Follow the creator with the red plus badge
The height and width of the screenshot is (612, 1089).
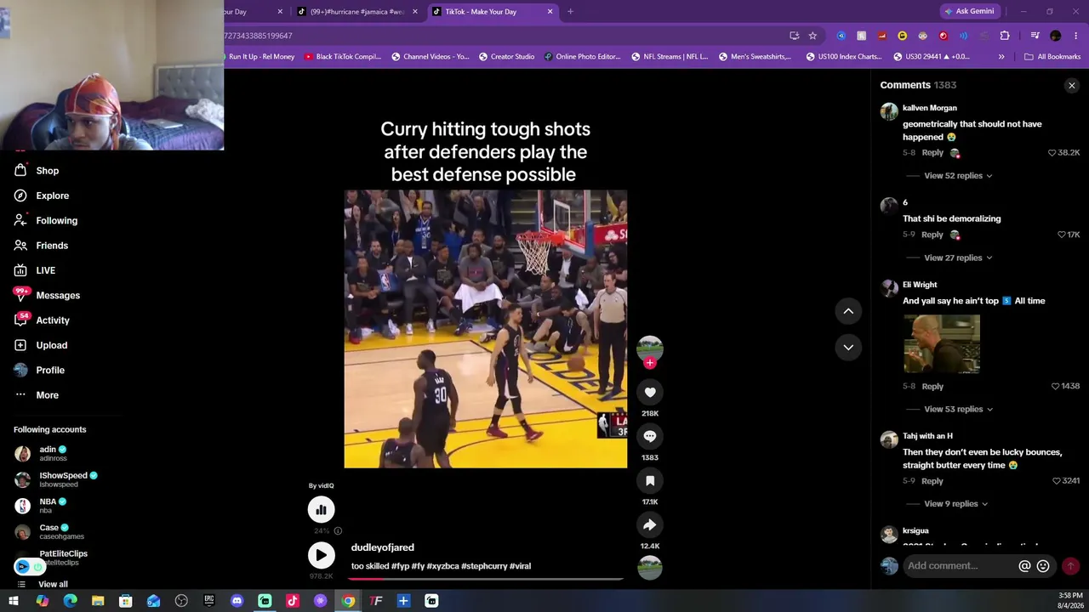click(650, 363)
